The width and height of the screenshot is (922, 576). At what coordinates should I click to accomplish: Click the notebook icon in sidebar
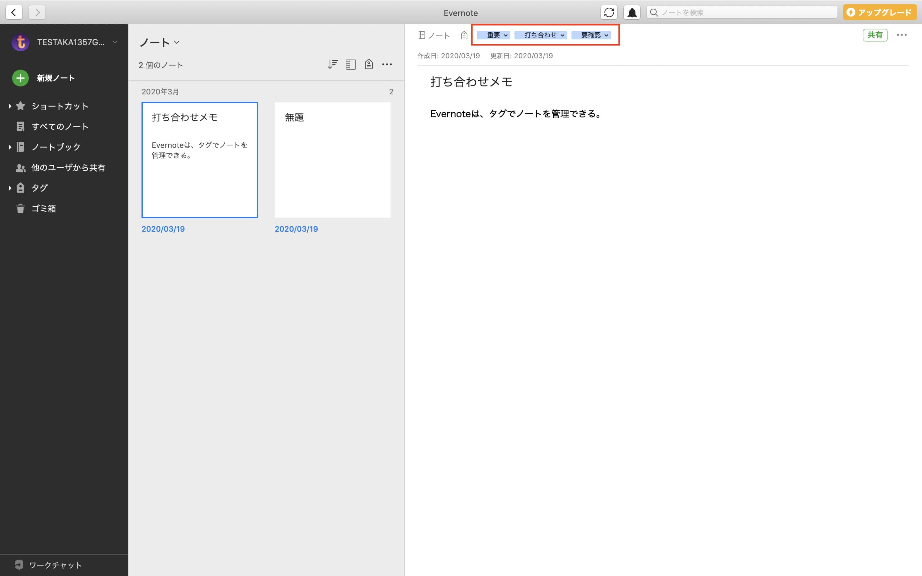coord(20,147)
